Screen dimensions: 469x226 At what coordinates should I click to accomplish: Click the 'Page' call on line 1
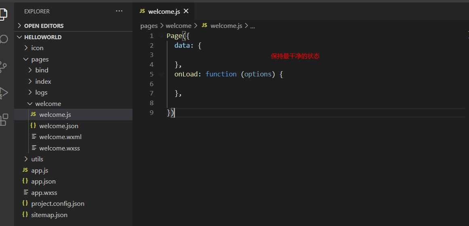click(175, 36)
